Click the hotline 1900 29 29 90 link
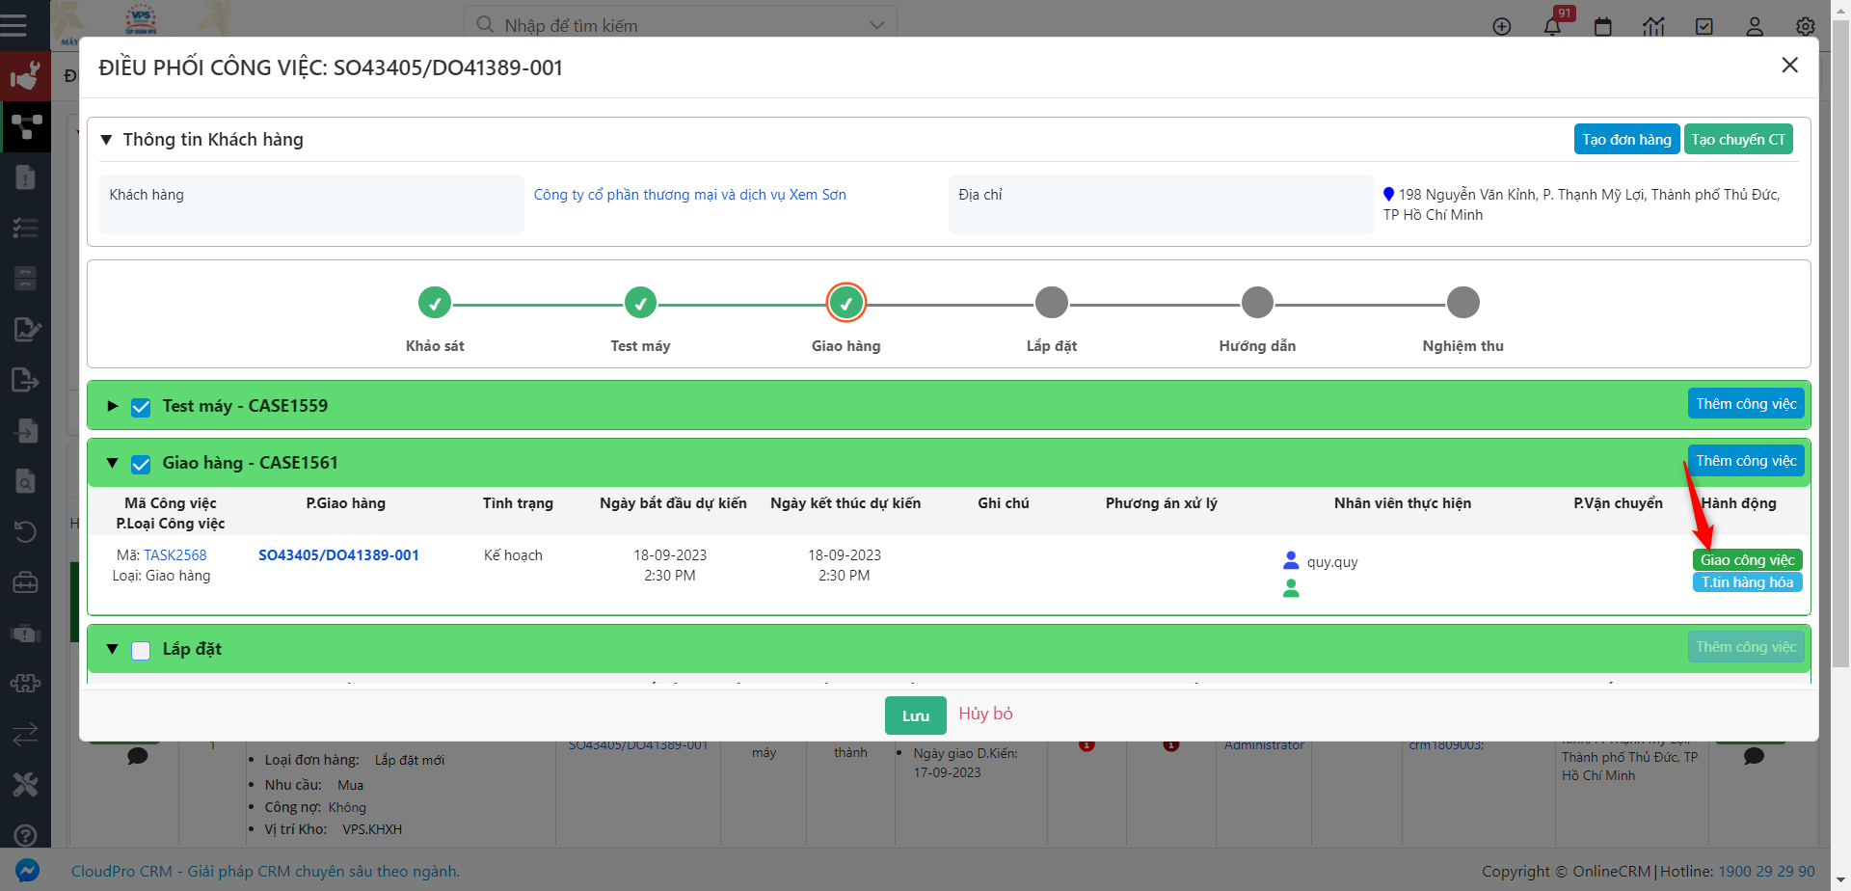This screenshot has width=1851, height=891. click(x=1766, y=871)
